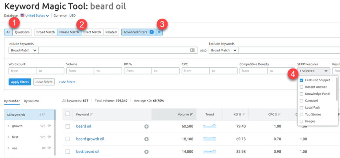Select Exact Match tab
Image resolution: width=340 pixels, height=158 pixels.
[x=92, y=32]
